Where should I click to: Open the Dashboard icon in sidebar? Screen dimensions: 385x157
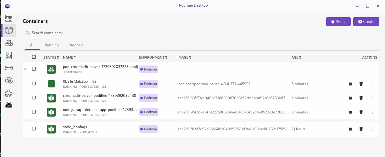point(9,18)
